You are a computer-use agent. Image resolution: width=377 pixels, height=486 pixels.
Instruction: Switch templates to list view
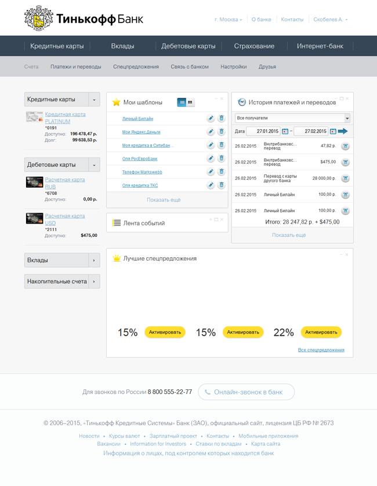182,103
